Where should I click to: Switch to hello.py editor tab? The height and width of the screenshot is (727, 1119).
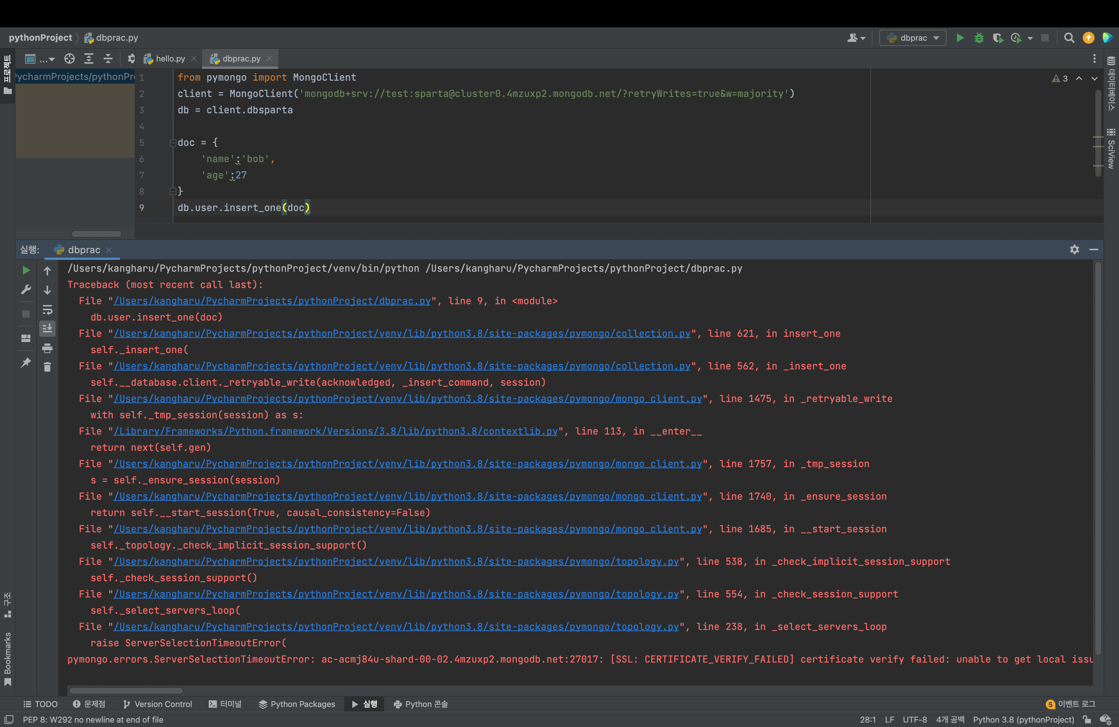pyautogui.click(x=170, y=59)
